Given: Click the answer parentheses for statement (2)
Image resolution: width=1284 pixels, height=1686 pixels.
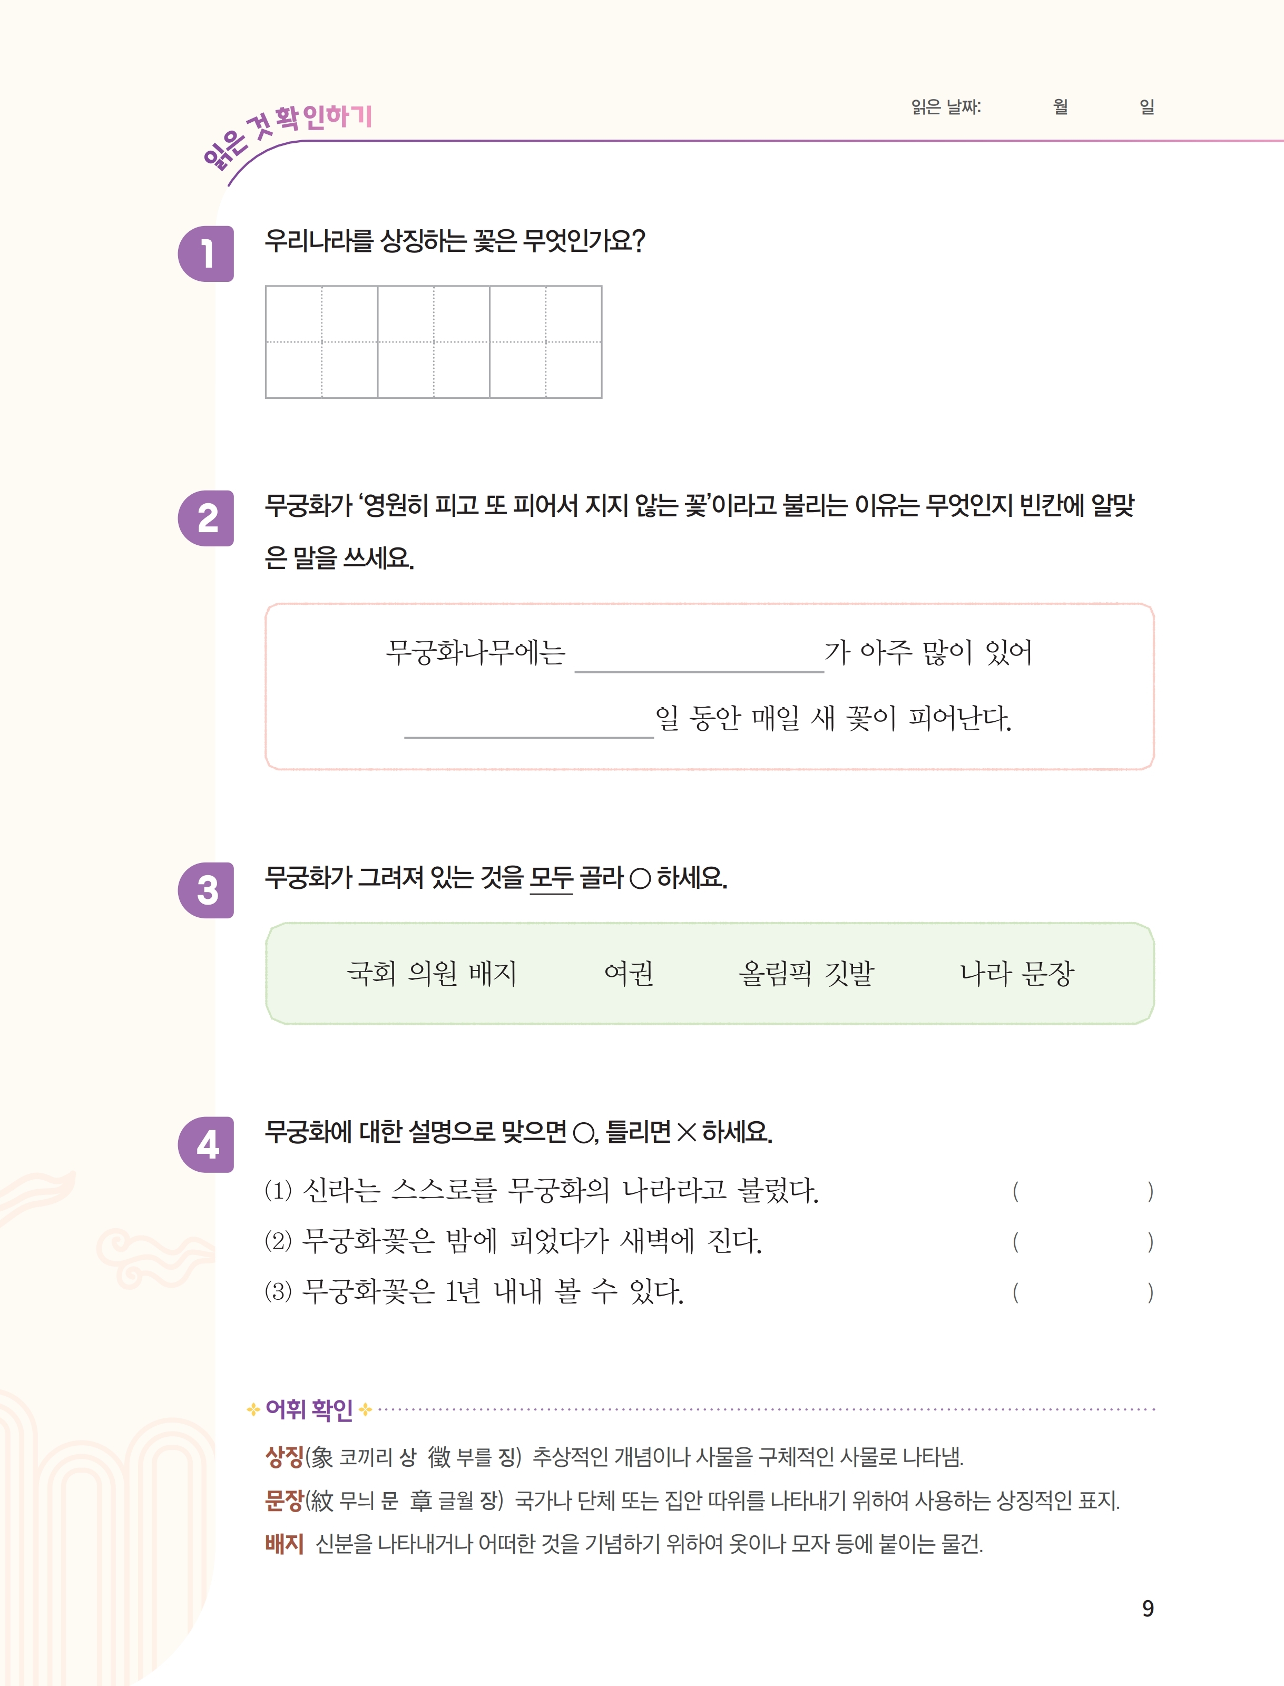Looking at the screenshot, I should point(1083,1241).
